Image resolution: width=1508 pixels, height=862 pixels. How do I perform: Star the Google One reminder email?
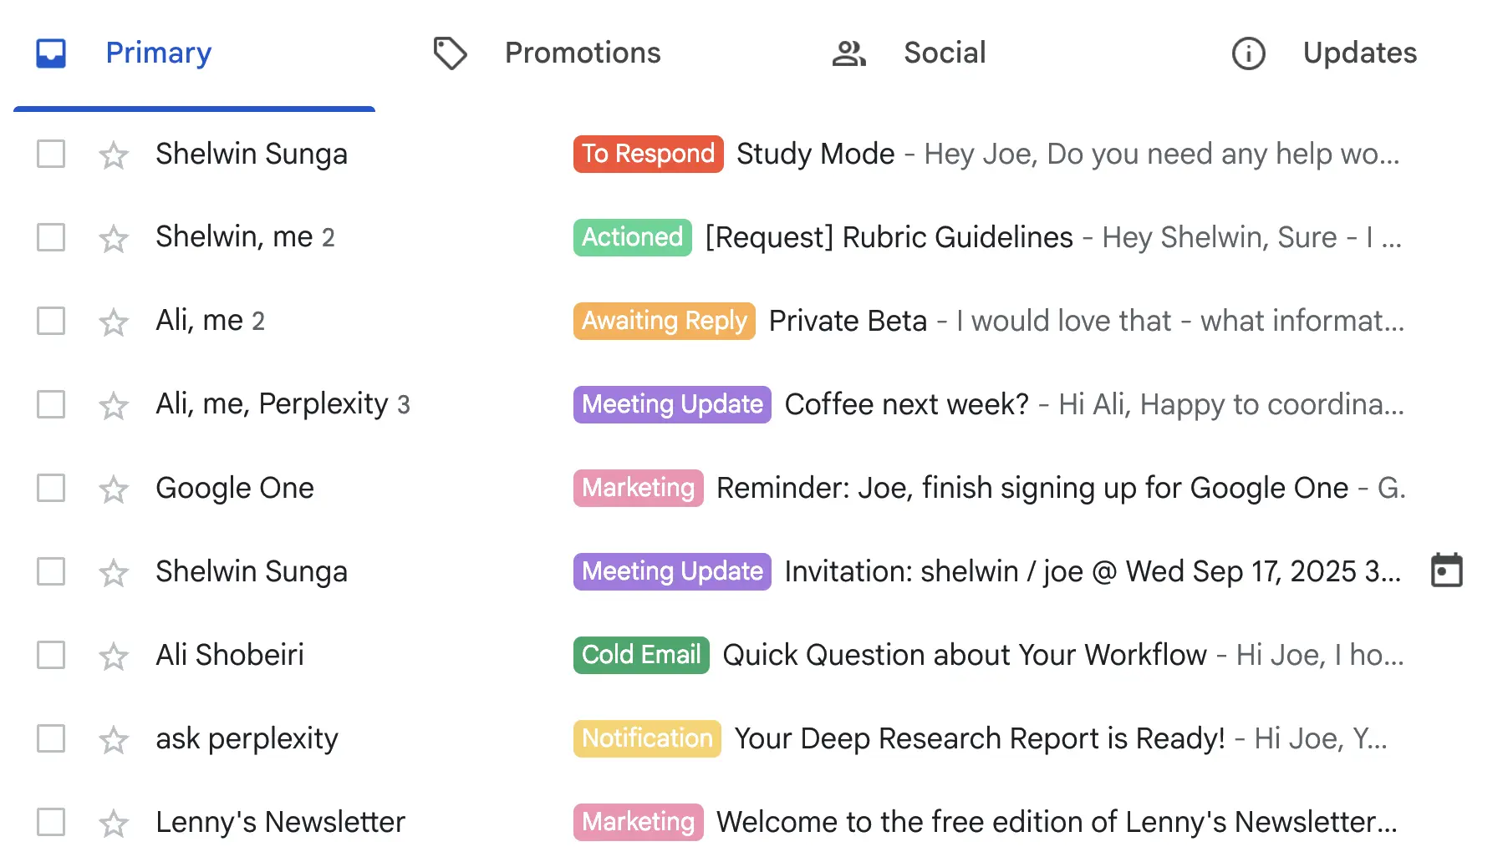pyautogui.click(x=114, y=489)
